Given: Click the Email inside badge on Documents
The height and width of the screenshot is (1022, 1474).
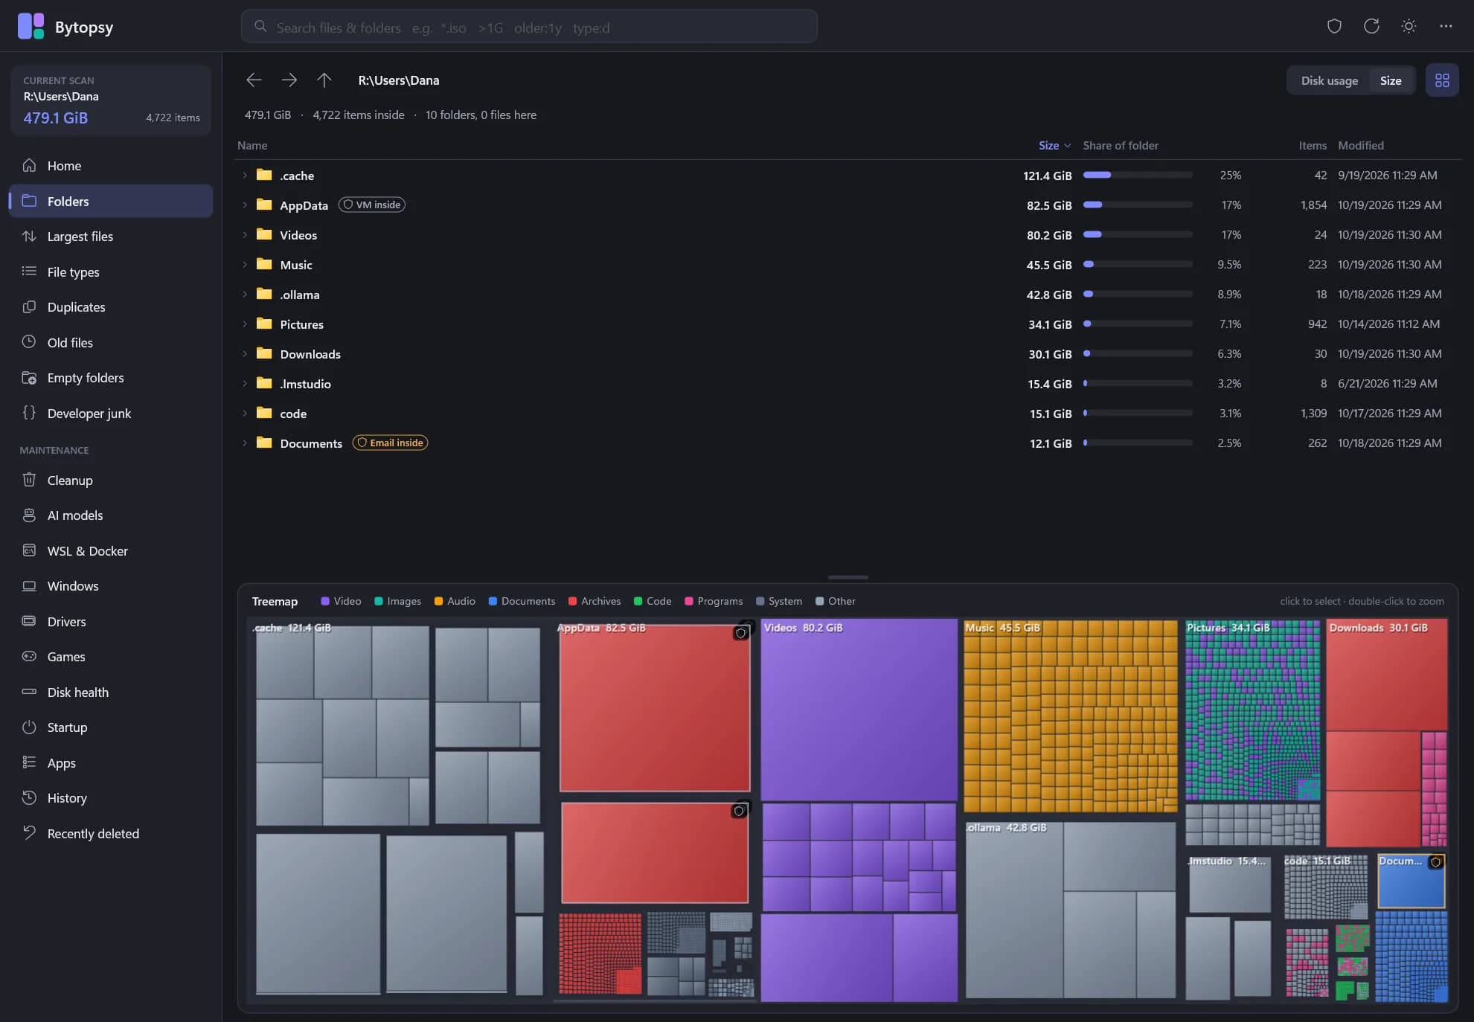Looking at the screenshot, I should click(390, 443).
